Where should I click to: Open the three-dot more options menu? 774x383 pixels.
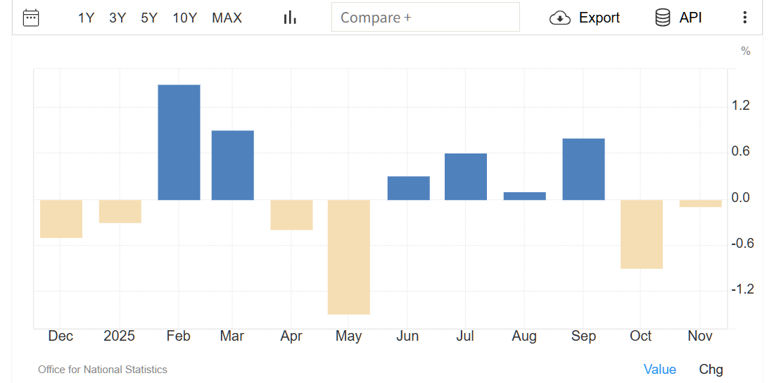745,18
